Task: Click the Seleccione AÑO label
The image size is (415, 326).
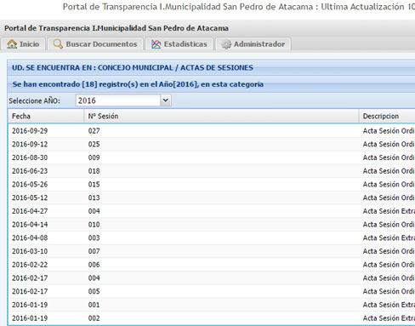Action: (x=34, y=100)
